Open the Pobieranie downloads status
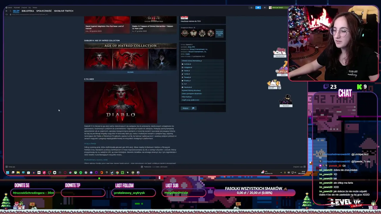 [x=154, y=167]
